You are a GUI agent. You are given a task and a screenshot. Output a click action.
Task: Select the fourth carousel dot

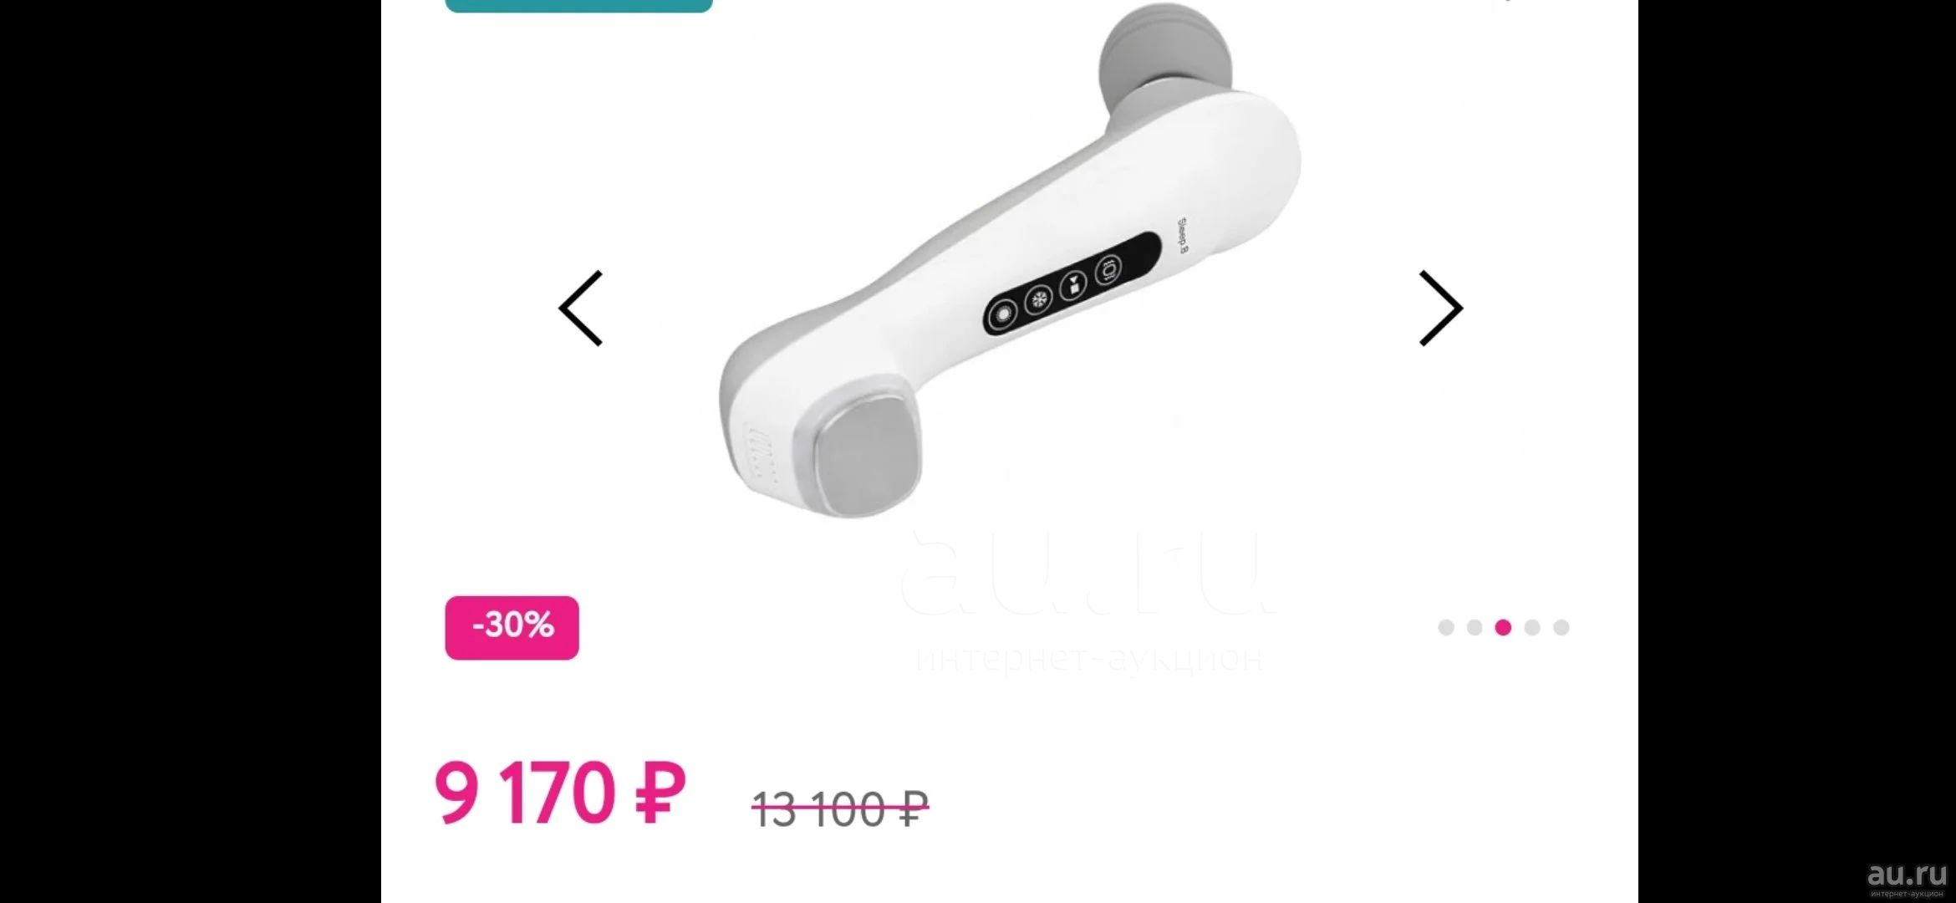point(1532,627)
